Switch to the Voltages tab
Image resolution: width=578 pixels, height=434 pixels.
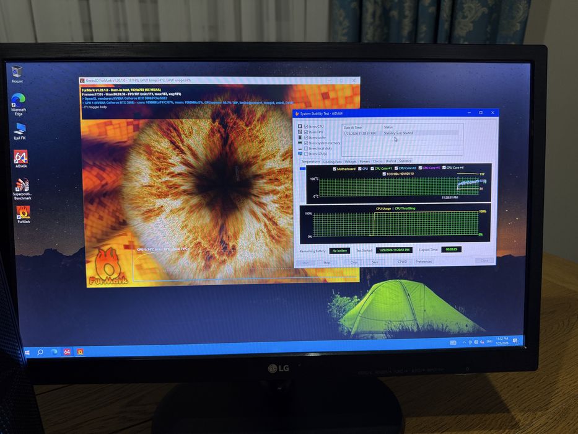pos(351,162)
